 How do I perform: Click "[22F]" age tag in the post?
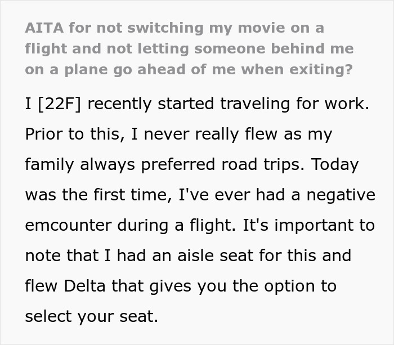62,105
